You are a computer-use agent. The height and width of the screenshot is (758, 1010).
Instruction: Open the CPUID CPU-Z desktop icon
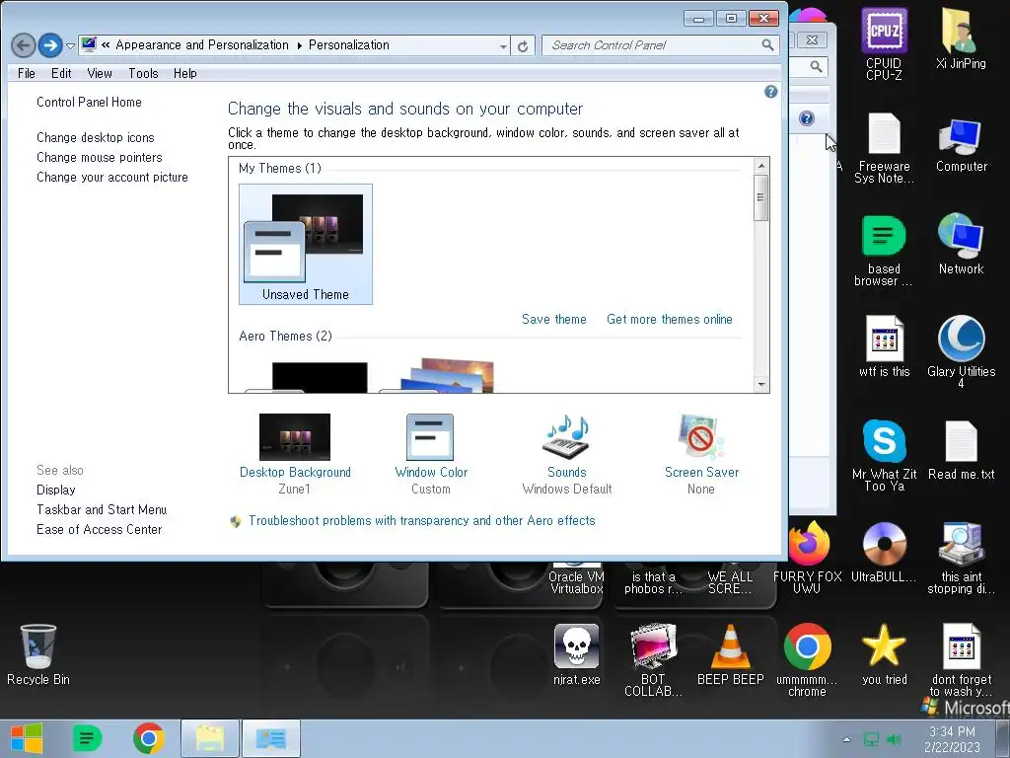point(884,43)
